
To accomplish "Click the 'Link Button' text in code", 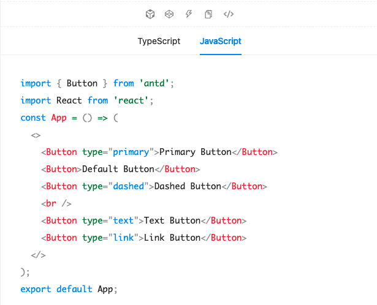I will tap(174, 238).
